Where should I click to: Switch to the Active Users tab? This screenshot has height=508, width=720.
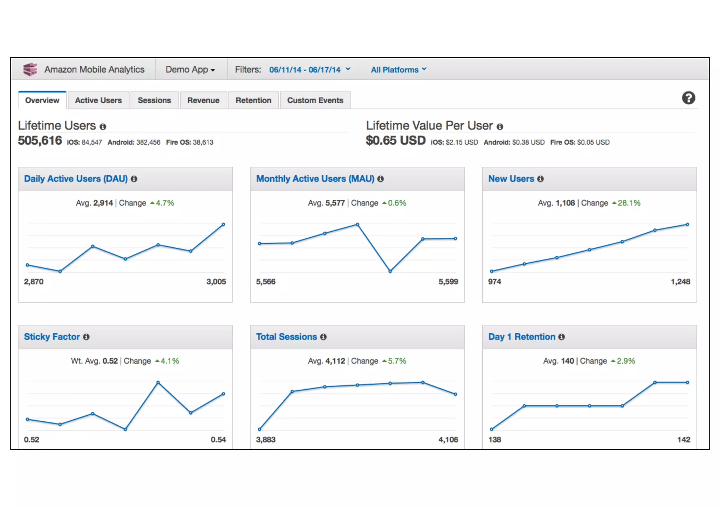point(98,100)
